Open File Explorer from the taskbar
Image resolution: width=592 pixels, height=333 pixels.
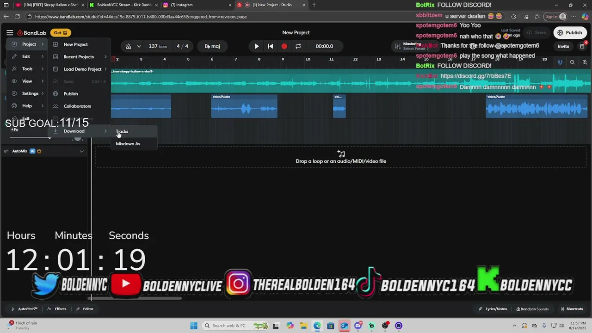[x=303, y=326]
